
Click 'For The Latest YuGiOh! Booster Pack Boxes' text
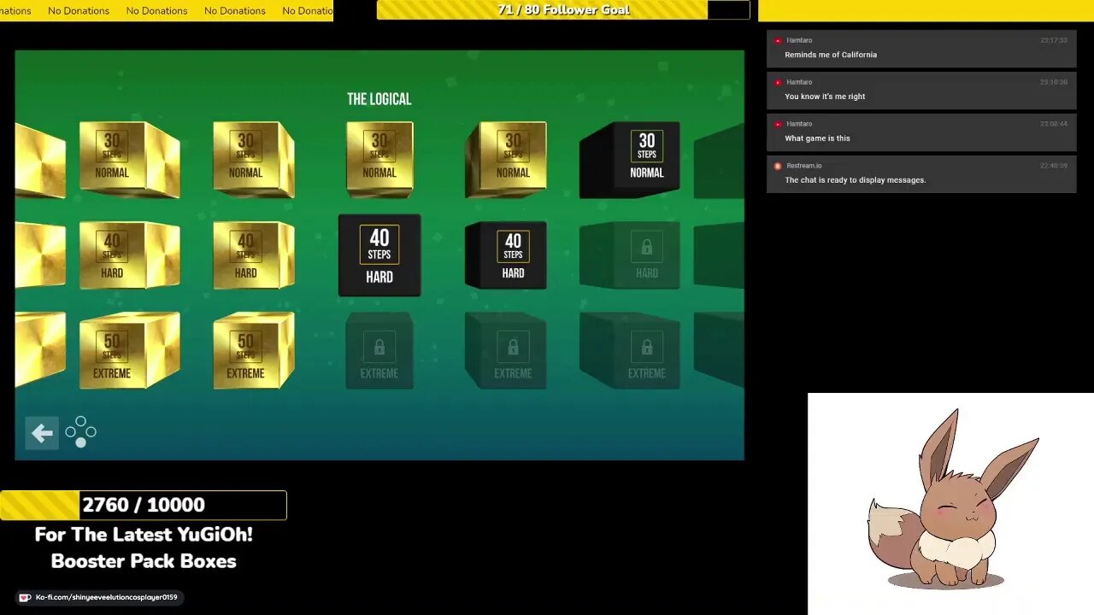tap(144, 548)
